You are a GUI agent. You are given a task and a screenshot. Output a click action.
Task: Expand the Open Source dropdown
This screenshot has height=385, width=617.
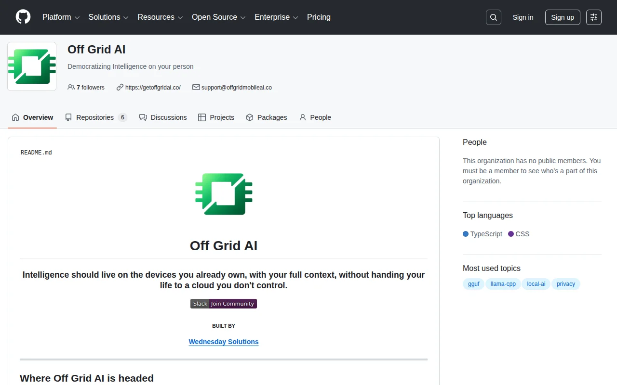point(219,17)
